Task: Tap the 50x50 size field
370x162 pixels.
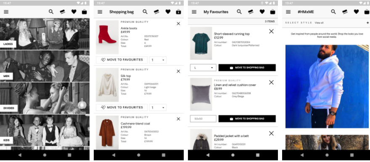Action: (x=203, y=119)
